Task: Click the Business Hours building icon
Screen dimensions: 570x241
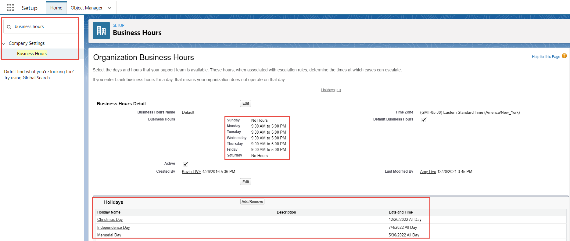Action: coord(101,31)
